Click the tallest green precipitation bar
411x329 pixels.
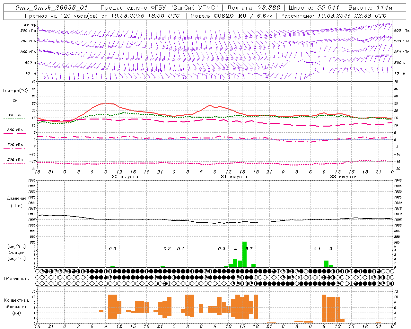(x=244, y=254)
